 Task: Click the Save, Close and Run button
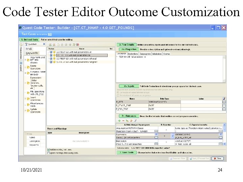click(x=199, y=158)
